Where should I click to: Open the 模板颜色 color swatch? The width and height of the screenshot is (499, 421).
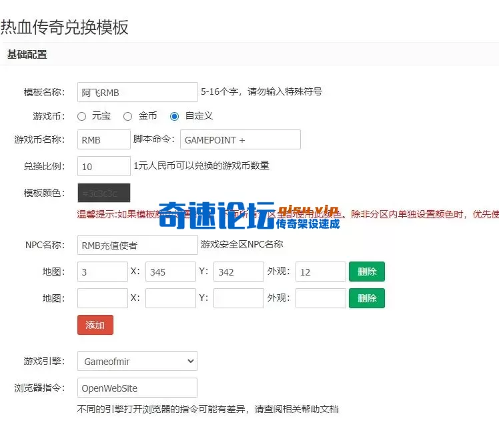pos(104,193)
